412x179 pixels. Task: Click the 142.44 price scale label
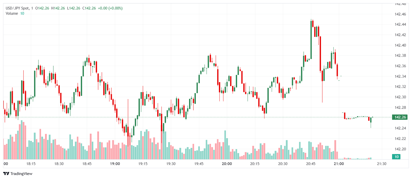pos(400,24)
